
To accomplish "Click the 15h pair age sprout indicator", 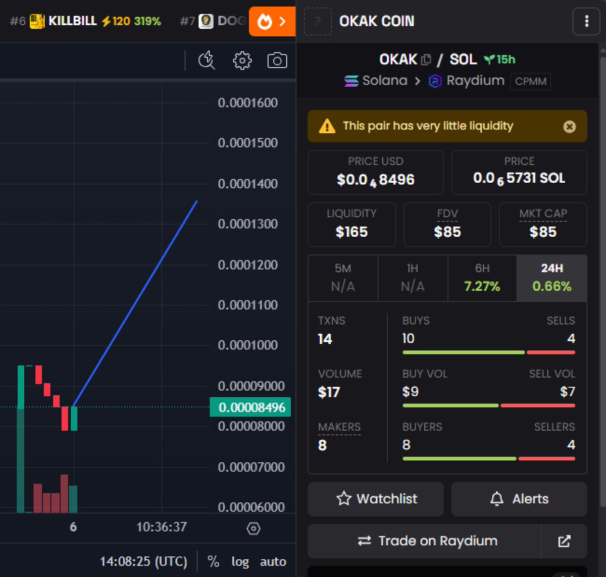I will (499, 60).
